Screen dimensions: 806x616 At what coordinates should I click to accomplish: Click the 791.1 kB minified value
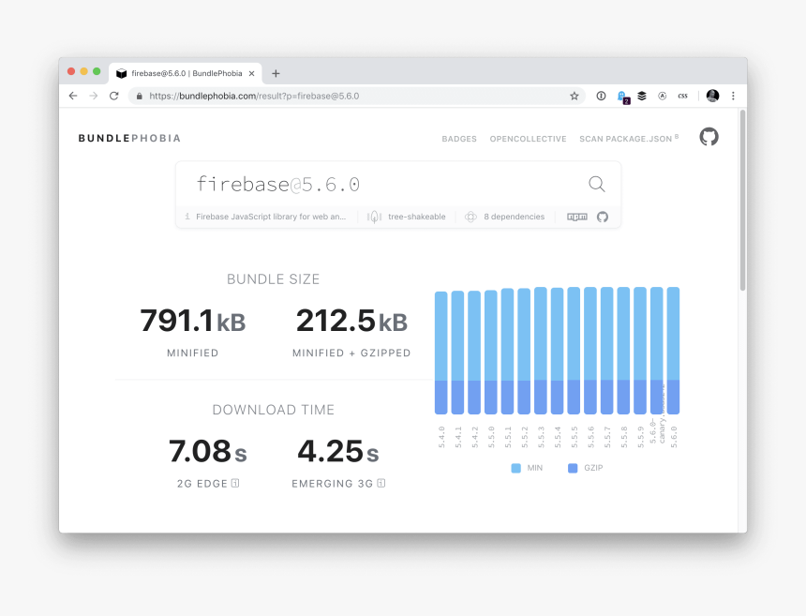coord(193,322)
